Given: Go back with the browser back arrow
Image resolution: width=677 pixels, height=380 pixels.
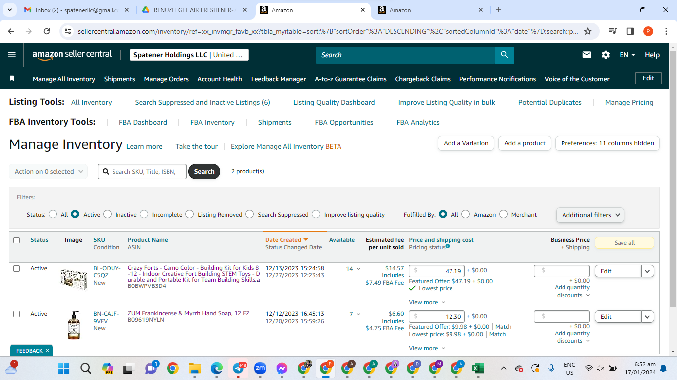Looking at the screenshot, I should click(x=11, y=31).
